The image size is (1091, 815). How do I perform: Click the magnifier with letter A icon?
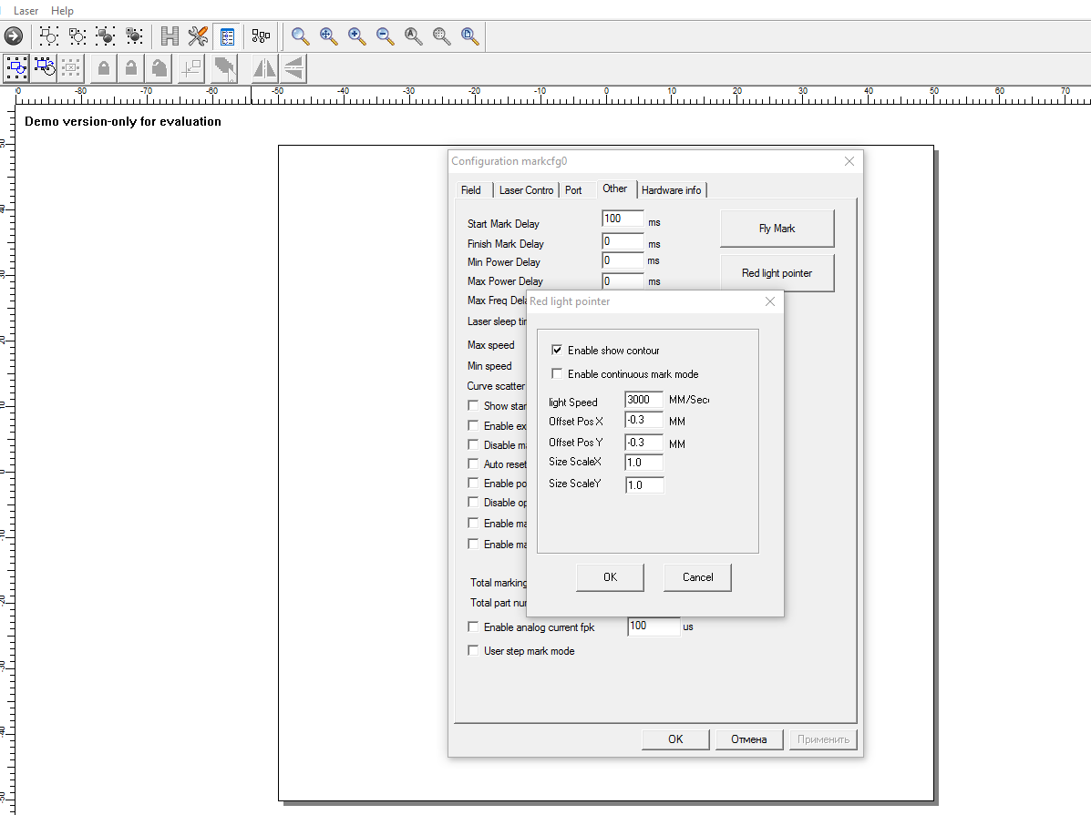(413, 36)
